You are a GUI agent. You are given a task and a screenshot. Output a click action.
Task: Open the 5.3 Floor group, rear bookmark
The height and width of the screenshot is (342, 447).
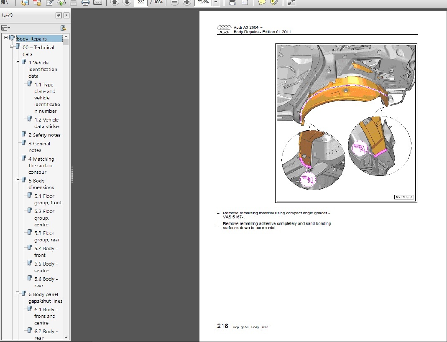click(47, 236)
